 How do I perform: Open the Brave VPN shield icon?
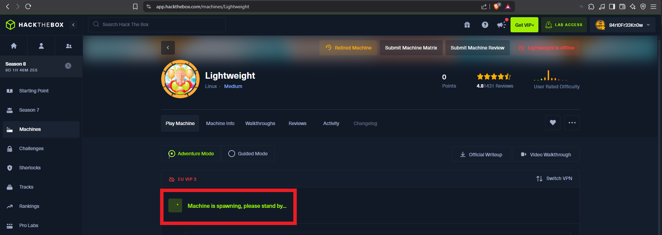click(643, 7)
